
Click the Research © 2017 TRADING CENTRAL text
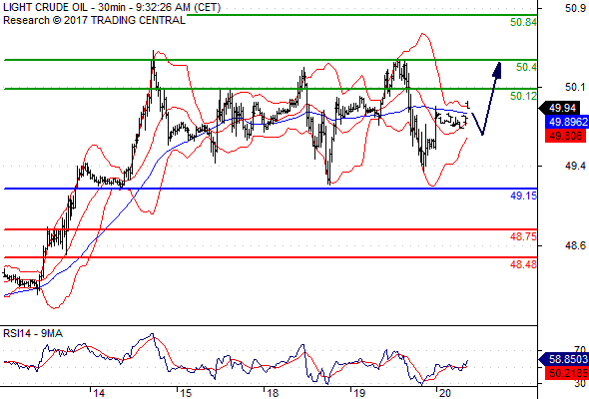point(94,20)
